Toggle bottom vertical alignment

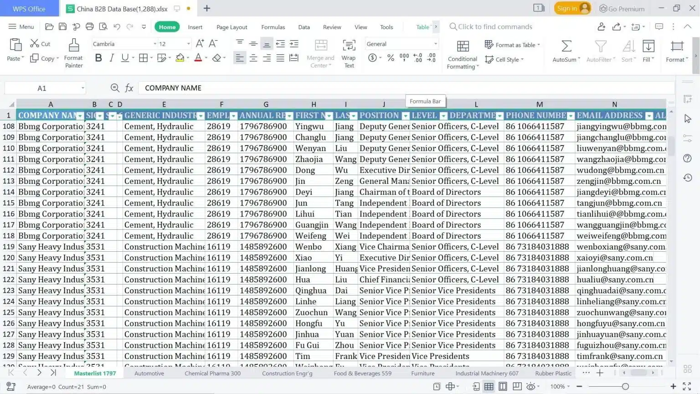click(x=267, y=44)
